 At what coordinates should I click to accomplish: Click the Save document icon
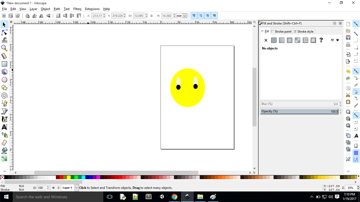pyautogui.click(x=348, y=38)
